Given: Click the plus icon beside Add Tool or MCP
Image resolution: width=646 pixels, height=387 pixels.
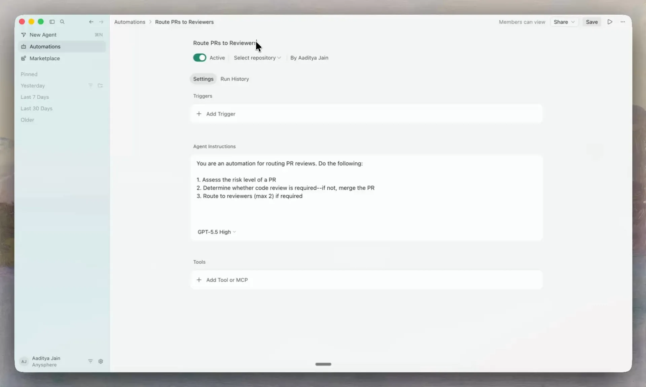Looking at the screenshot, I should click(199, 280).
